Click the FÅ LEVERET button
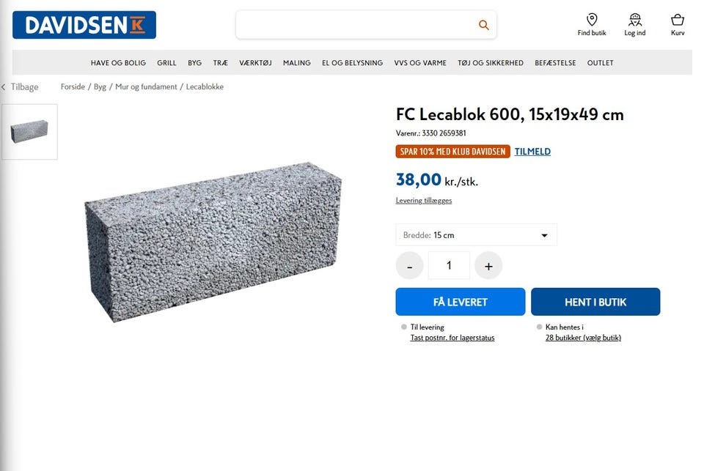The image size is (704, 471). pyautogui.click(x=461, y=302)
